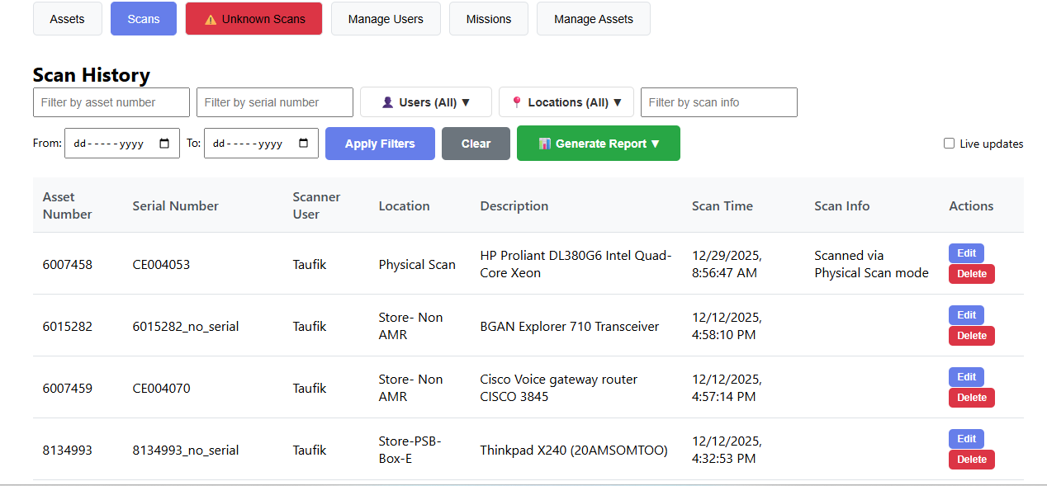The height and width of the screenshot is (486, 1047).
Task: Open the Assets tab
Action: point(67,19)
